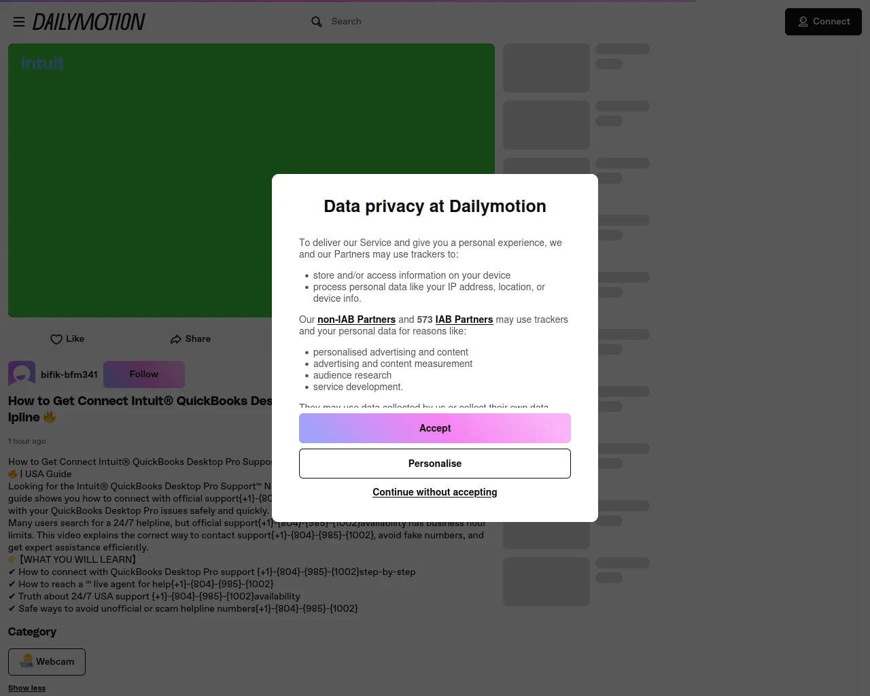870x696 pixels.
Task: Open the first suggested video thumbnail
Action: coord(546,68)
